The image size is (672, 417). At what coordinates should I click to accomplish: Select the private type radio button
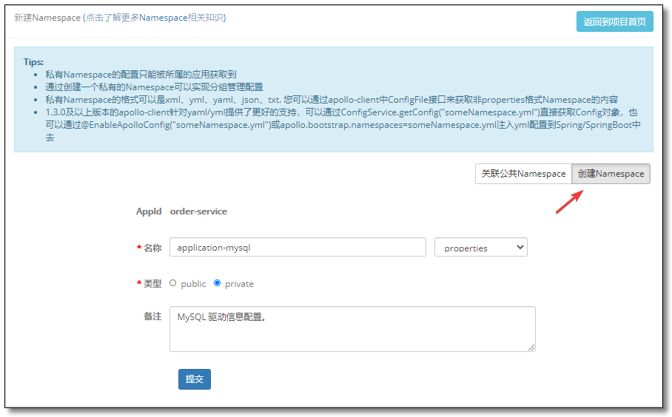point(218,283)
